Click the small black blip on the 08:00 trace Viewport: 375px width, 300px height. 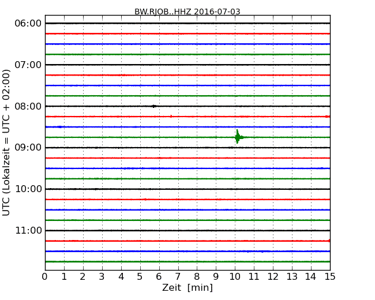[154, 106]
